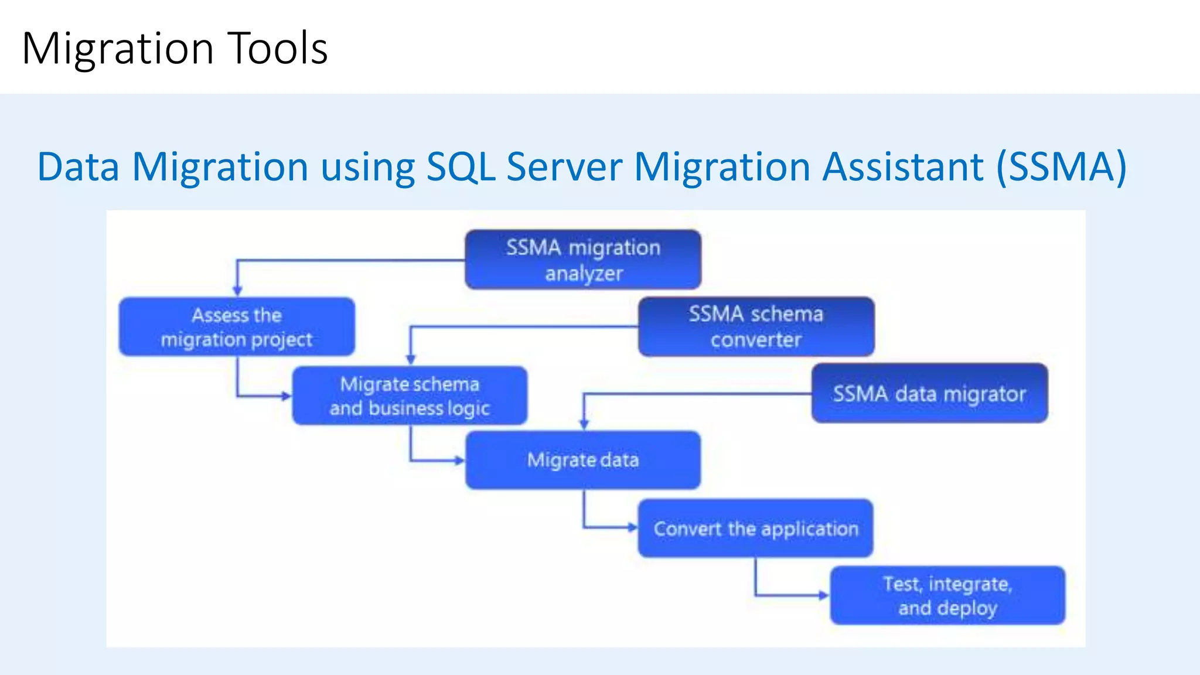Click the 'Convert the application' box
Viewport: 1200px width, 675px height.
[755, 529]
